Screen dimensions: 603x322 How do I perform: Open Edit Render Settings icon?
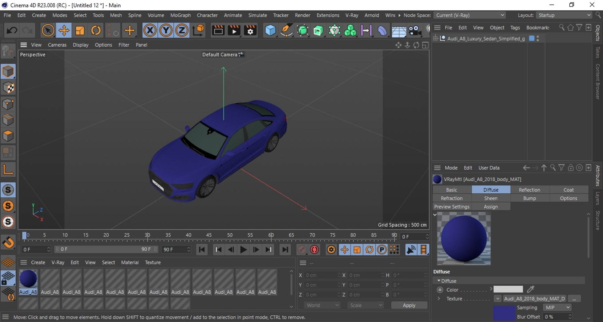point(250,30)
